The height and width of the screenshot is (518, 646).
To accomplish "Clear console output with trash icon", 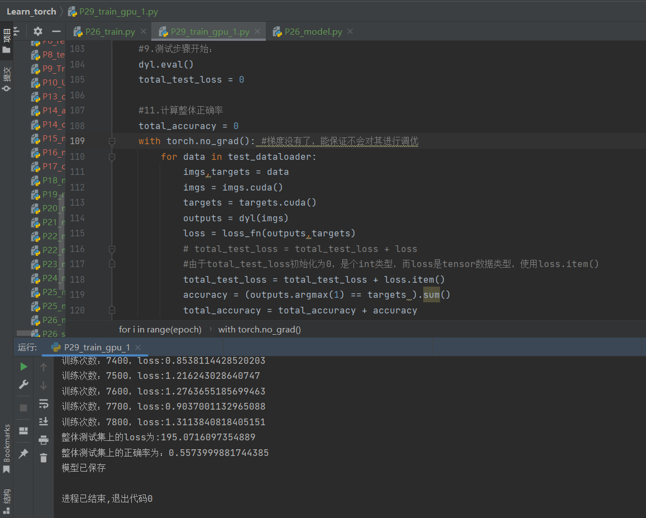I will tap(44, 458).
